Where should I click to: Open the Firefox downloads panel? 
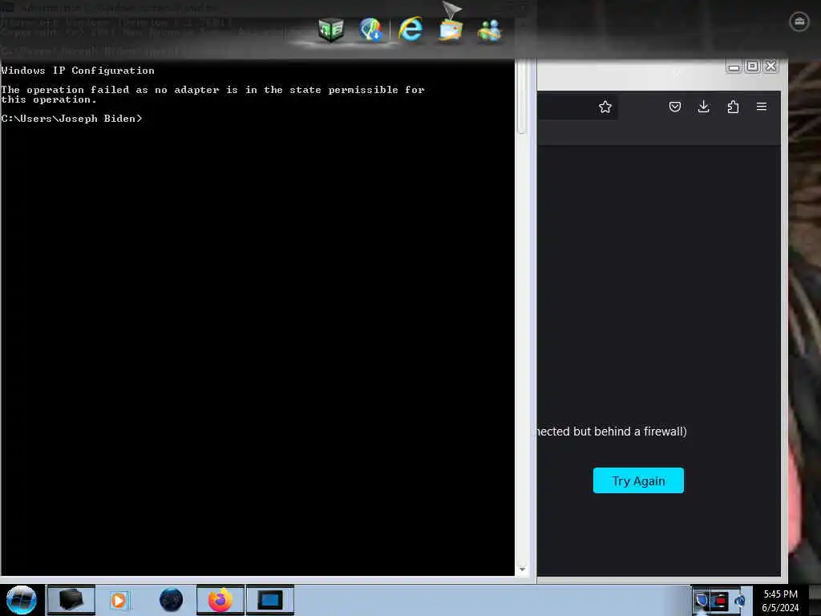tap(704, 107)
